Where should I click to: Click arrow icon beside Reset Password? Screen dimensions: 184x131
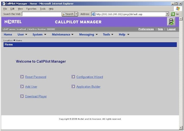click(22, 77)
